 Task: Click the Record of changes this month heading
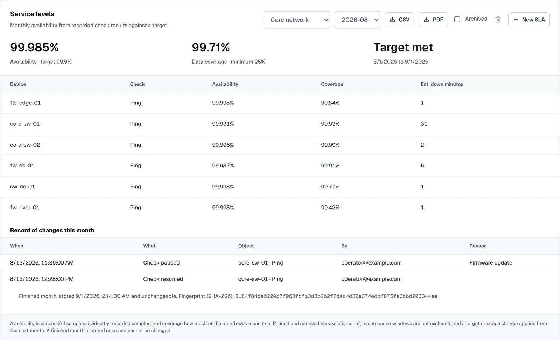52,230
